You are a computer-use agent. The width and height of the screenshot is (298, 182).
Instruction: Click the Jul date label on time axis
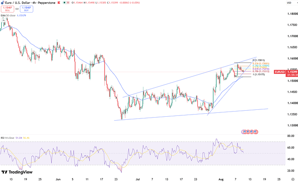138,179
